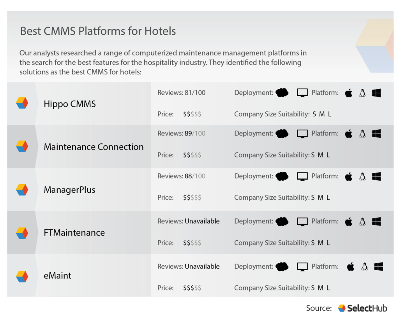Image resolution: width=399 pixels, height=317 pixels.
Task: Click the desktop monitor icon for FTMaintenance
Action: coord(302,222)
